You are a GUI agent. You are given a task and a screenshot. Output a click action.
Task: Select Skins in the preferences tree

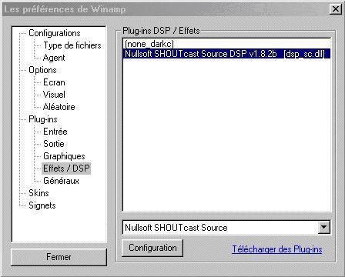coord(39,193)
